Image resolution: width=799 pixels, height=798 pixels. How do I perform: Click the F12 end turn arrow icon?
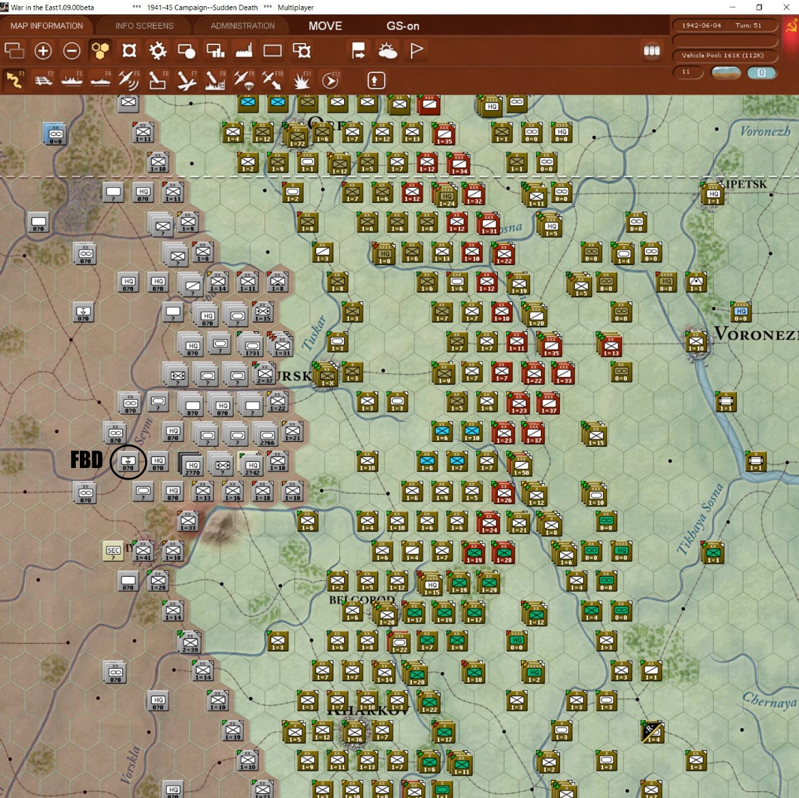click(x=331, y=80)
